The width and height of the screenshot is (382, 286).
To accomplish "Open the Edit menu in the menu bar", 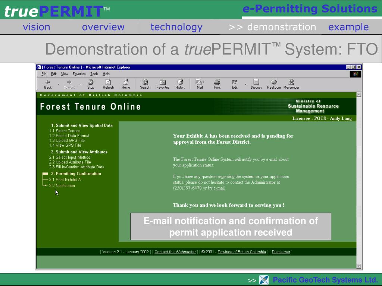I will point(54,74).
